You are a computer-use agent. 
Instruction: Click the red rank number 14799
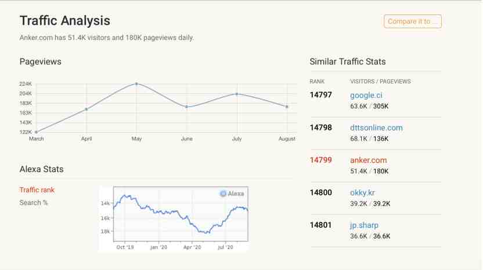click(320, 160)
